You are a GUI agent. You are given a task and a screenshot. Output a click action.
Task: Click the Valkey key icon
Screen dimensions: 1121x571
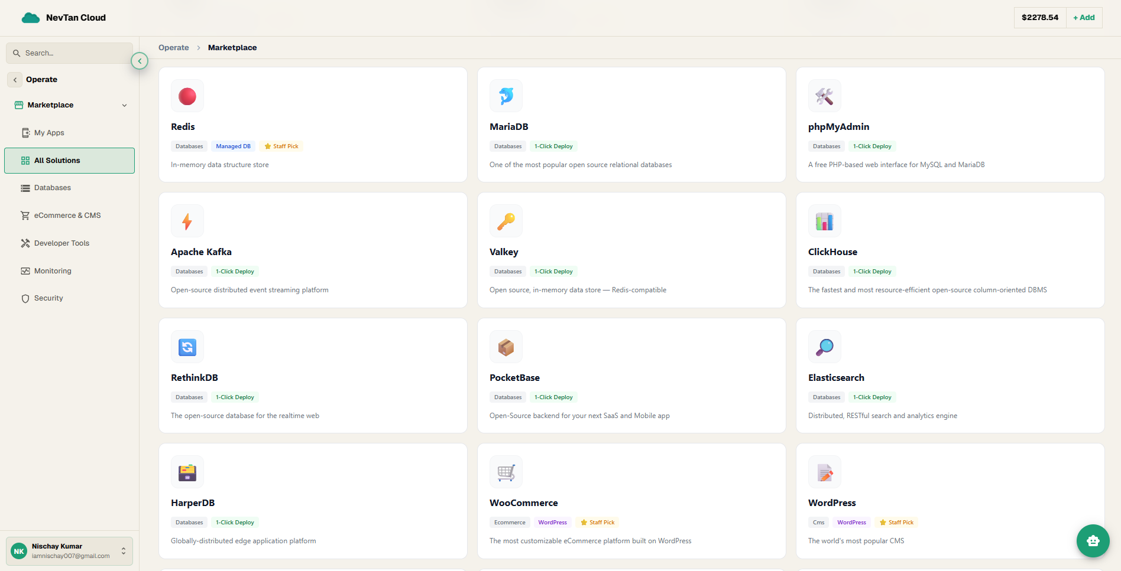pyautogui.click(x=506, y=221)
